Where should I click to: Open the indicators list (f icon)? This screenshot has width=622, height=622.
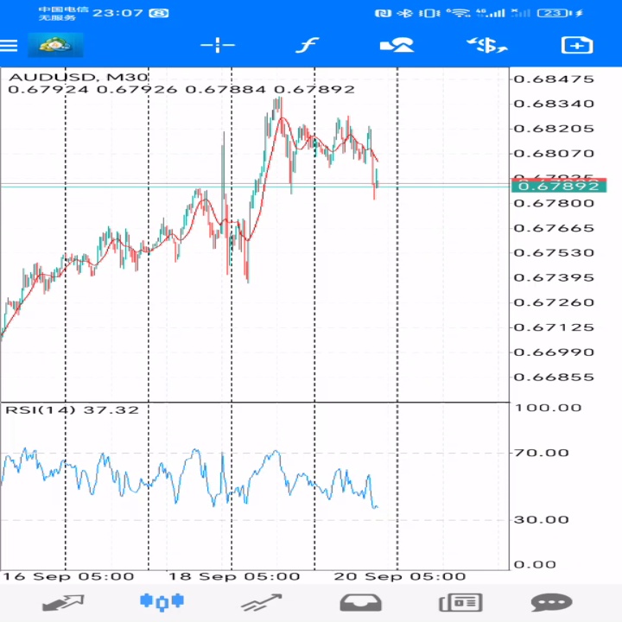[x=306, y=46]
